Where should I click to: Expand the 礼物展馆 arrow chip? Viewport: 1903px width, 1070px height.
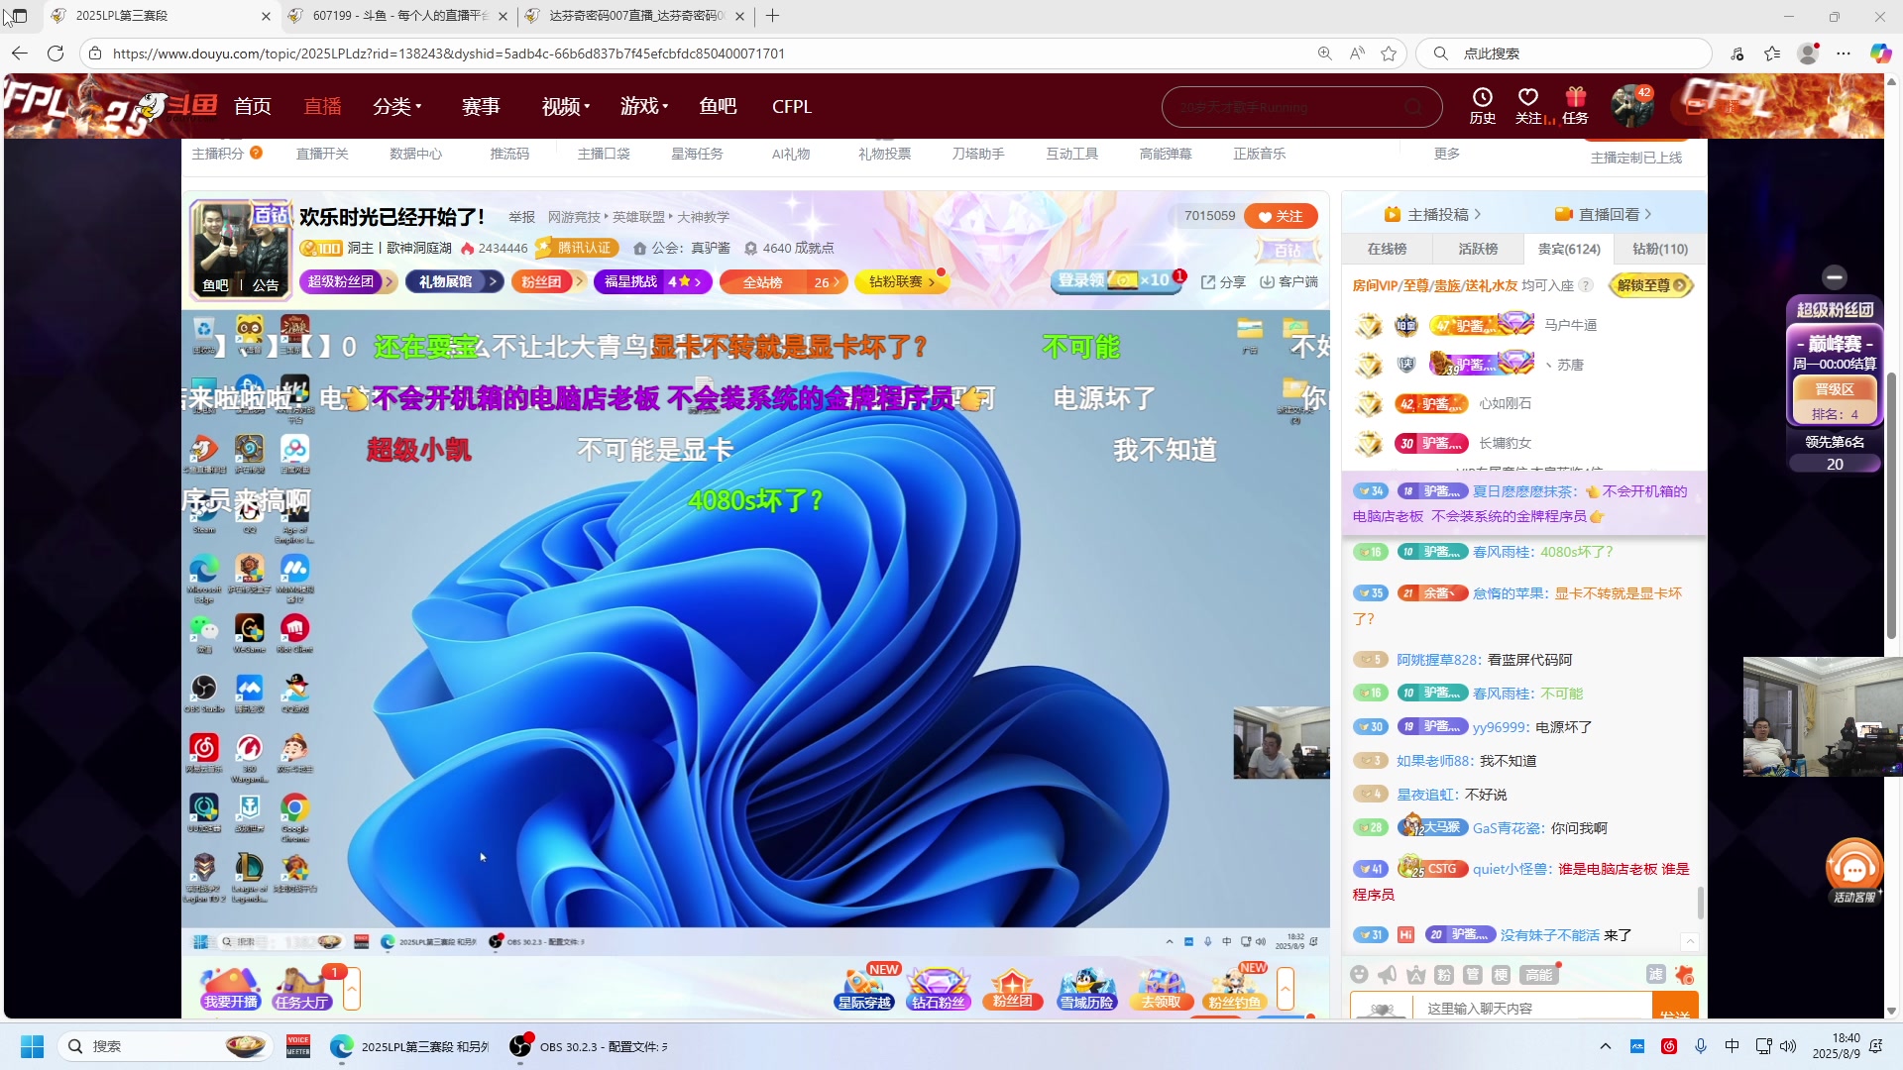pos(455,282)
